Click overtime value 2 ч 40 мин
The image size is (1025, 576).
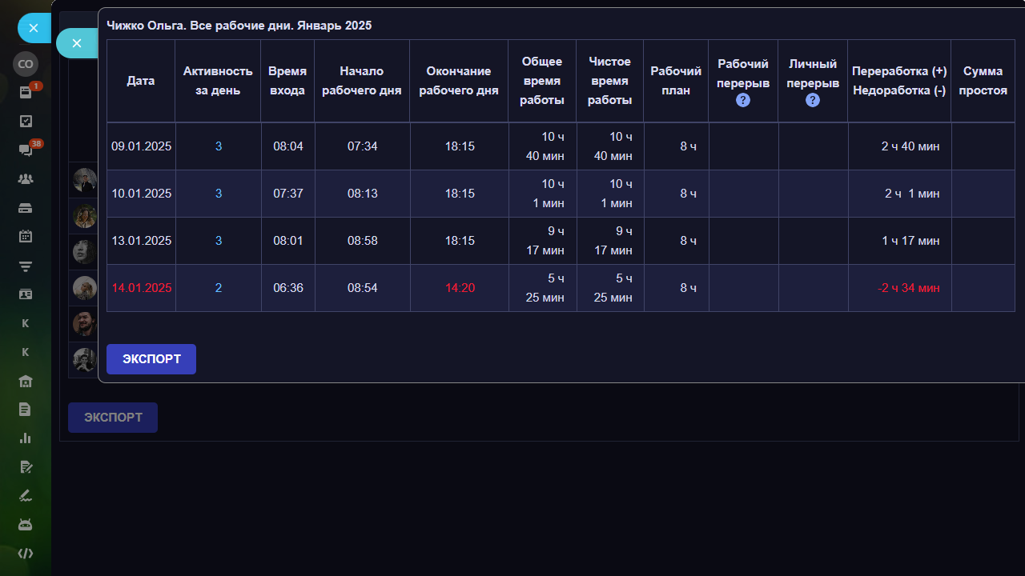point(910,146)
